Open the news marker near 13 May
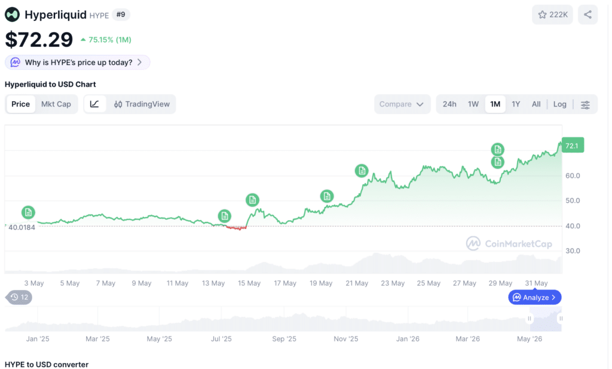 point(224,216)
